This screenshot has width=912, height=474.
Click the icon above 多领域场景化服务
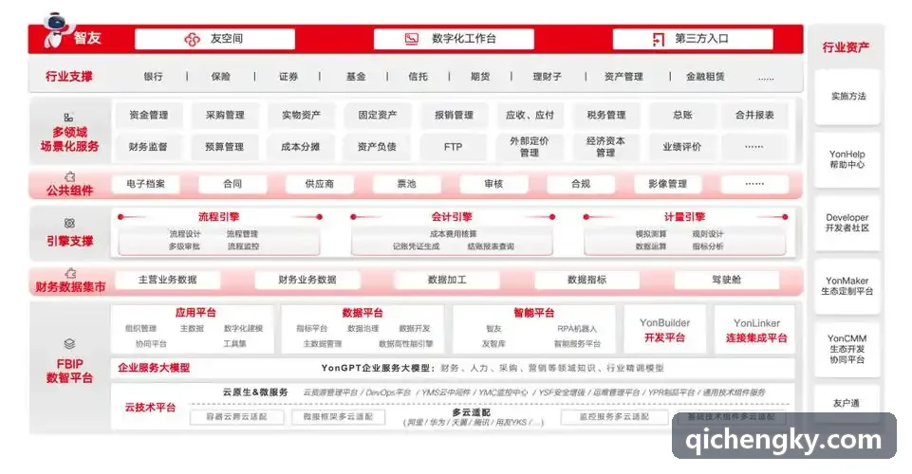click(68, 118)
